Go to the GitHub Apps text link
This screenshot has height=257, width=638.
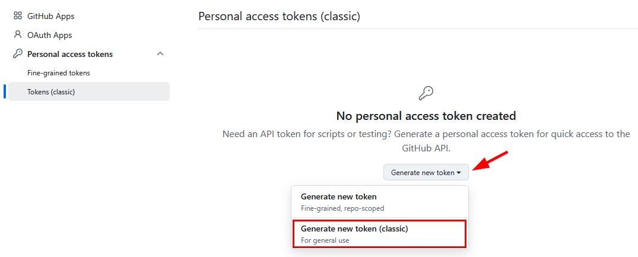[51, 16]
